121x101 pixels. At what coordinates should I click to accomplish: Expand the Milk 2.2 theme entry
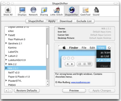(6, 64)
